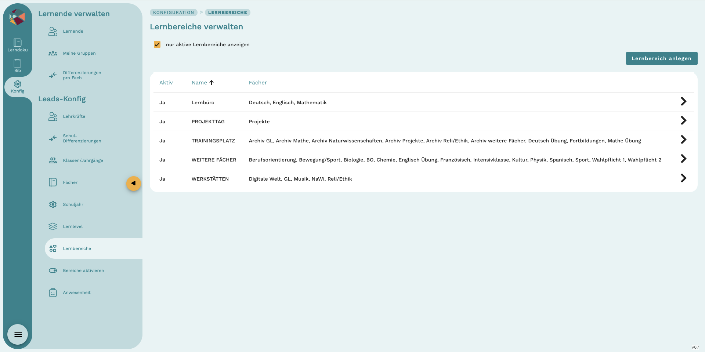Click the Bib clipboard icon

tap(17, 63)
